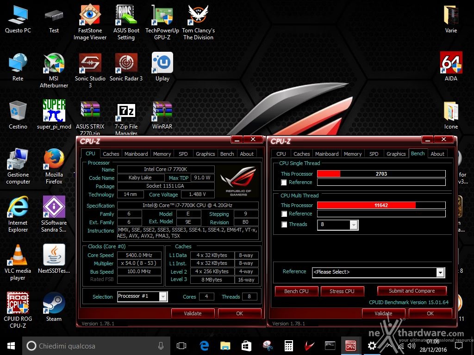
Task: Open the Icone folder icon
Action: pyautogui.click(x=451, y=115)
